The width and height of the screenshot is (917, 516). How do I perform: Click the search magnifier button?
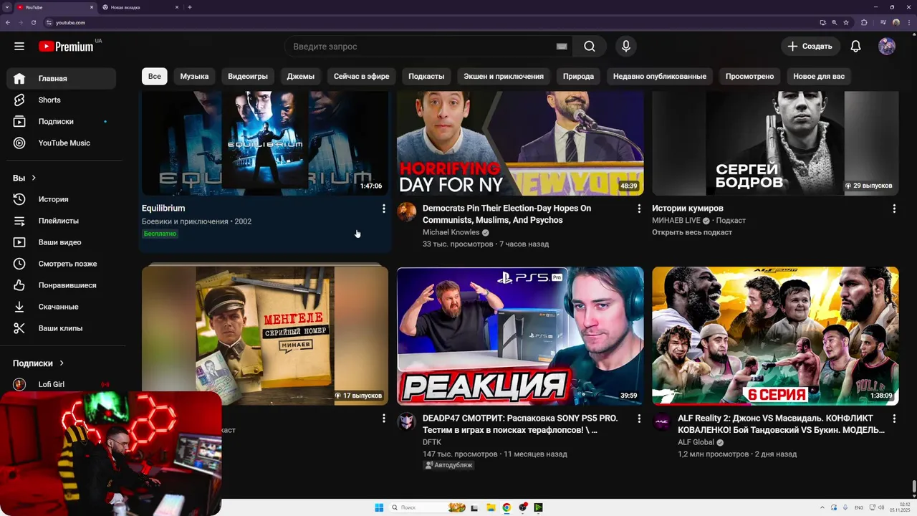pyautogui.click(x=590, y=47)
